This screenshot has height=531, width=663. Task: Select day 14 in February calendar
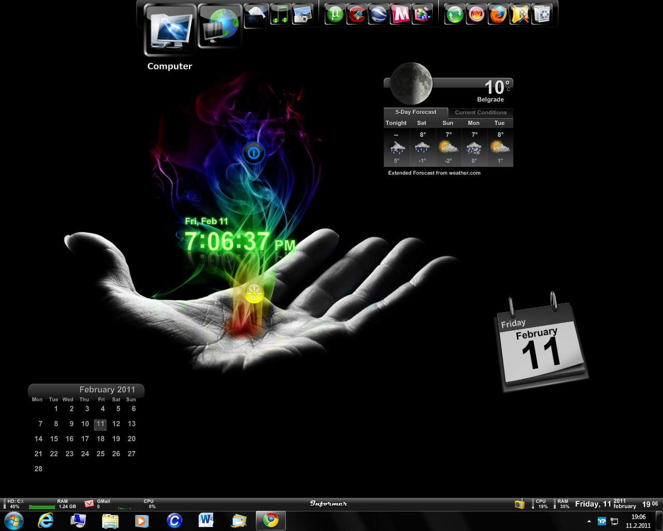coord(38,439)
